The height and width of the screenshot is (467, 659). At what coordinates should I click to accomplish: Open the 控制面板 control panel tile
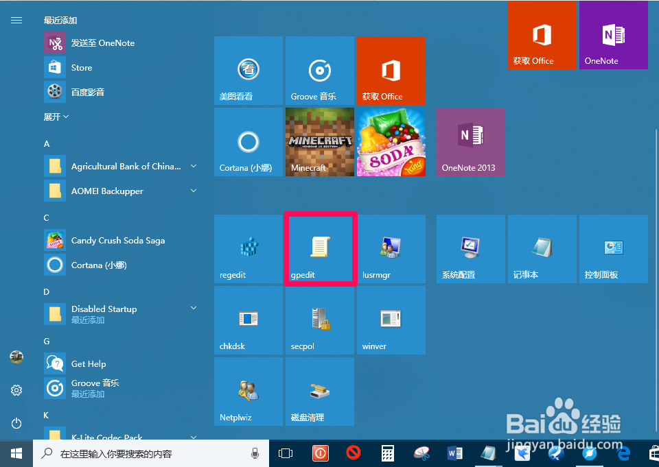click(x=614, y=249)
